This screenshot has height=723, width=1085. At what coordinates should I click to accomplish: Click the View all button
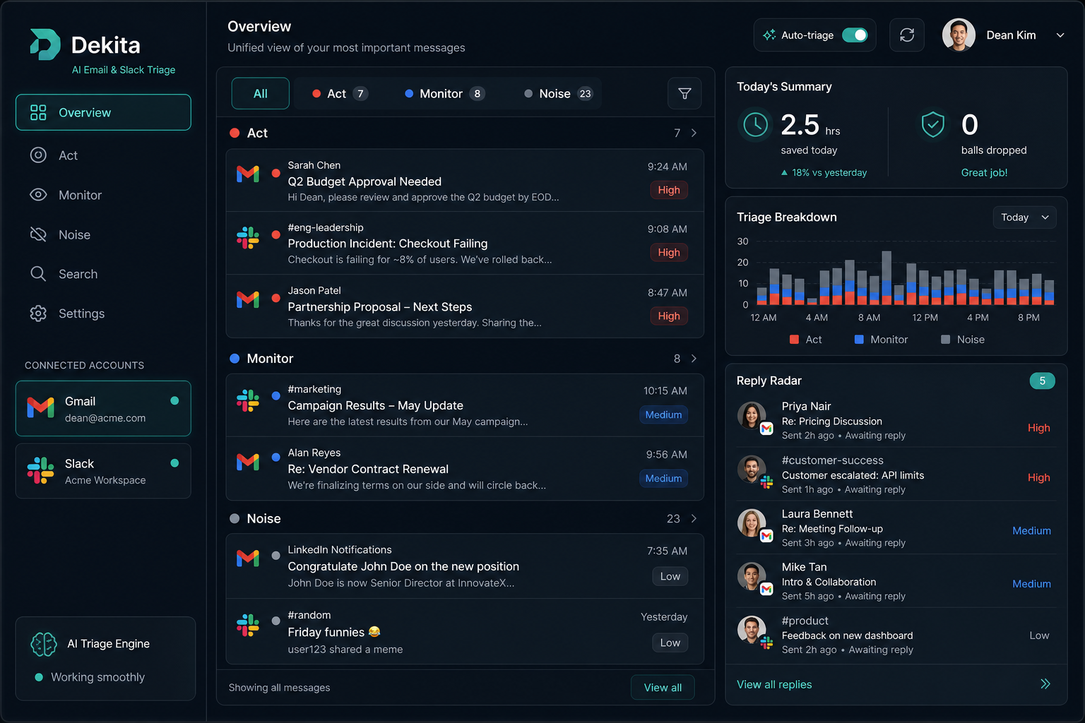[663, 688]
